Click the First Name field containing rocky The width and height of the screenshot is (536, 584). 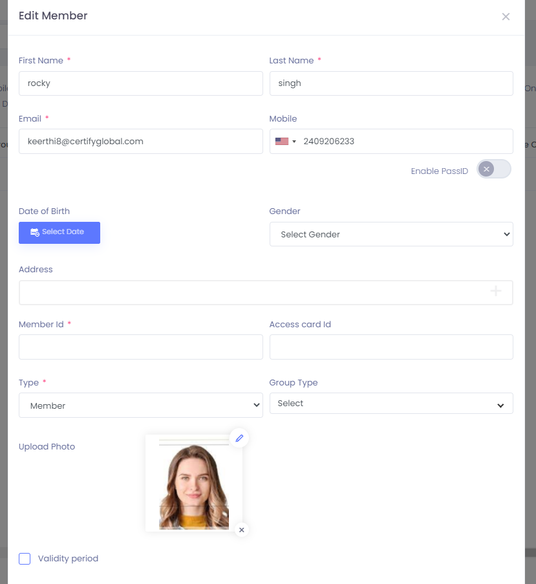(x=141, y=83)
